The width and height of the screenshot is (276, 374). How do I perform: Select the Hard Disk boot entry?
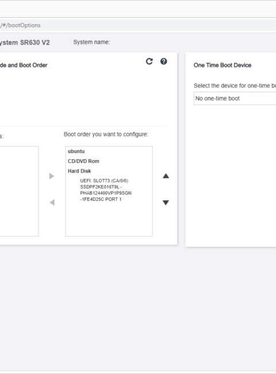[79, 171]
